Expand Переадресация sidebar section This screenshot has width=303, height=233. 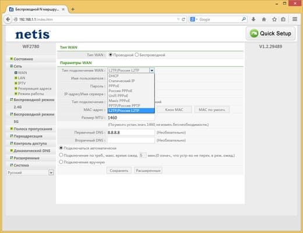coord(28,136)
